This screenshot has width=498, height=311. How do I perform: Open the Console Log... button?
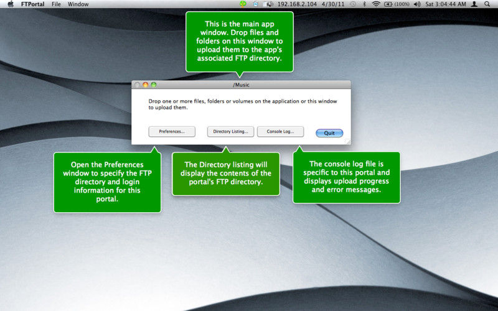281,131
